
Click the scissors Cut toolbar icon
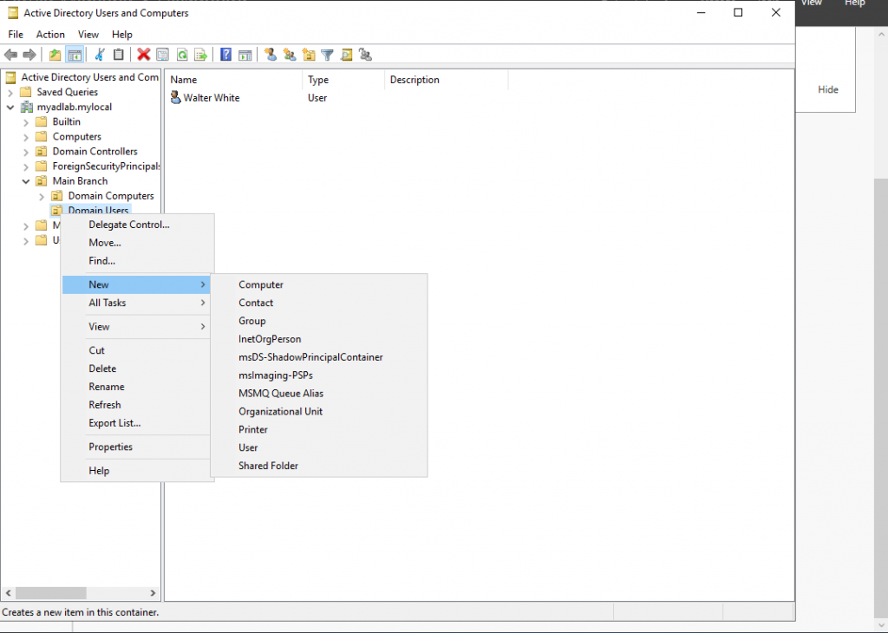tap(99, 55)
